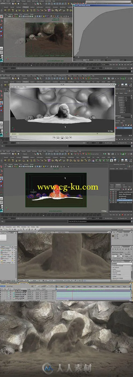Image resolution: width=133 pixels, height=377 pixels.
Task: Open Edit NURBS menu in opacity-graph Maya
Action: [49, 1]
